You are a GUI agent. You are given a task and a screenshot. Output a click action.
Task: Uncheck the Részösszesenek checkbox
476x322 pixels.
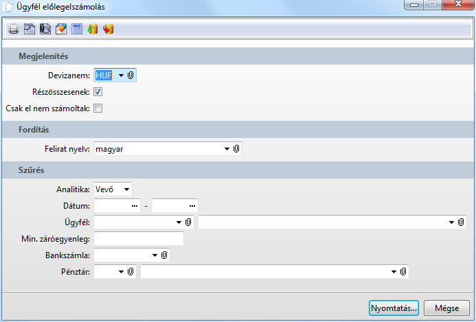[98, 91]
